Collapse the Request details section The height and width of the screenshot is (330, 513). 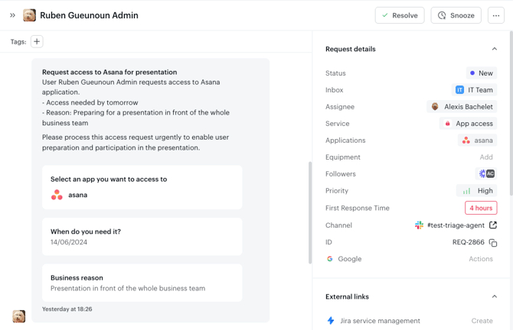pyautogui.click(x=494, y=49)
